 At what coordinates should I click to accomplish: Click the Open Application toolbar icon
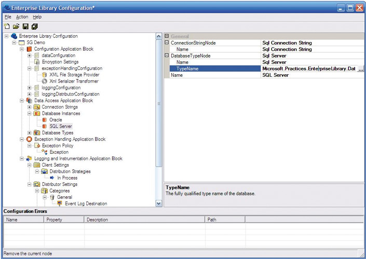pos(16,26)
